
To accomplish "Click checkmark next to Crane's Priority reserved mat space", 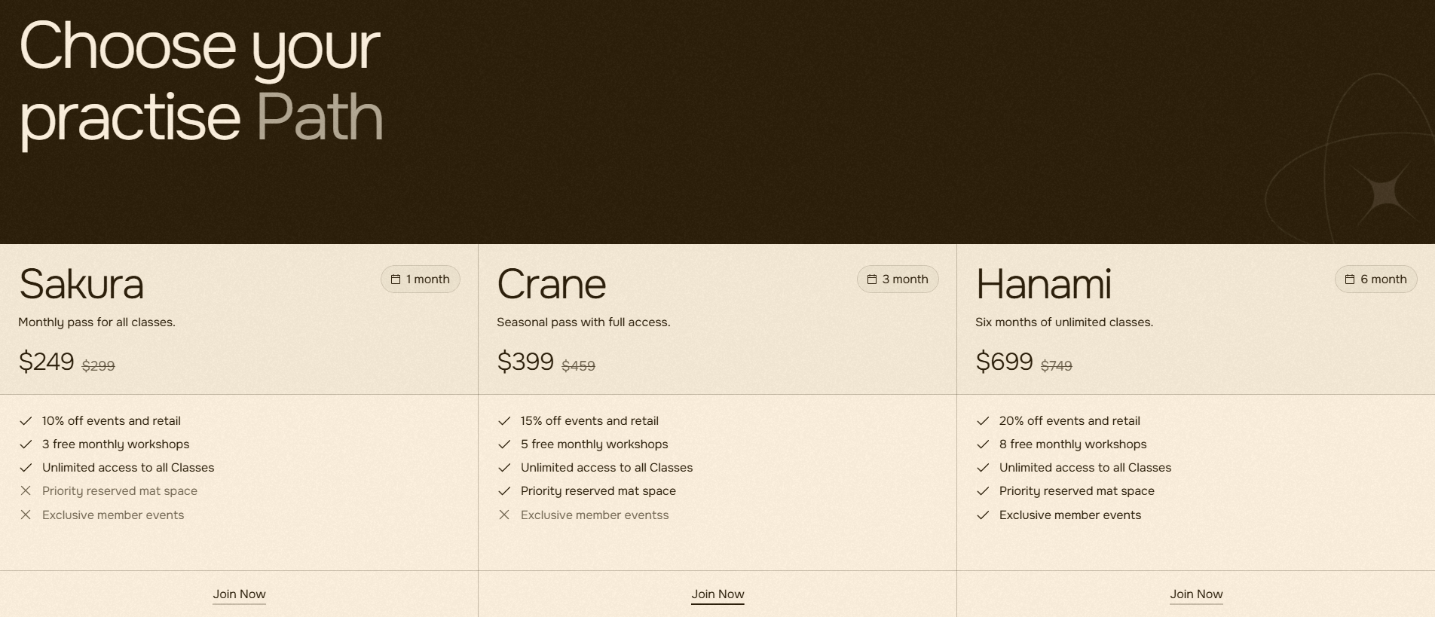I will click(x=504, y=491).
